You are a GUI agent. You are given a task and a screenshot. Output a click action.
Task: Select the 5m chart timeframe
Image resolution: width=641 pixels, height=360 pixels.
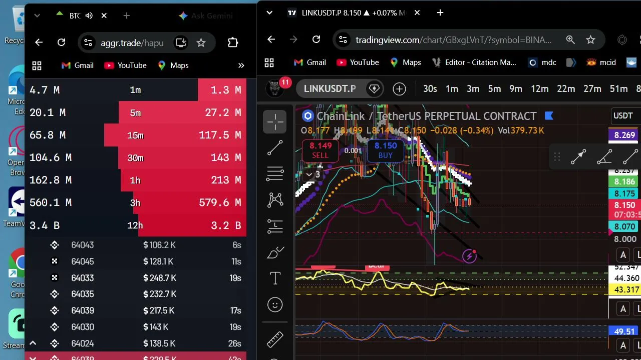click(494, 89)
